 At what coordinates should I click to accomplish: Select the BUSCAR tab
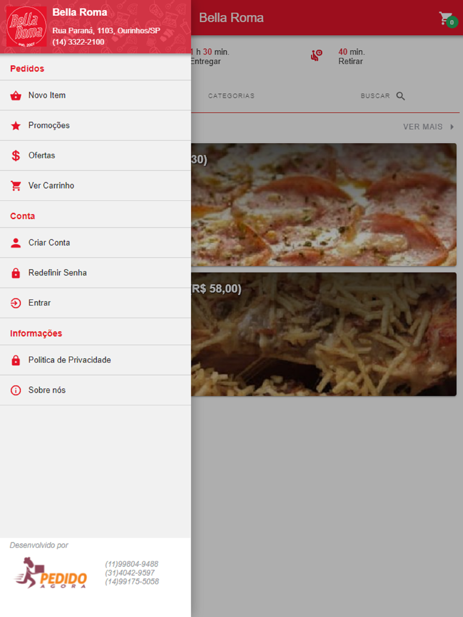coord(382,96)
